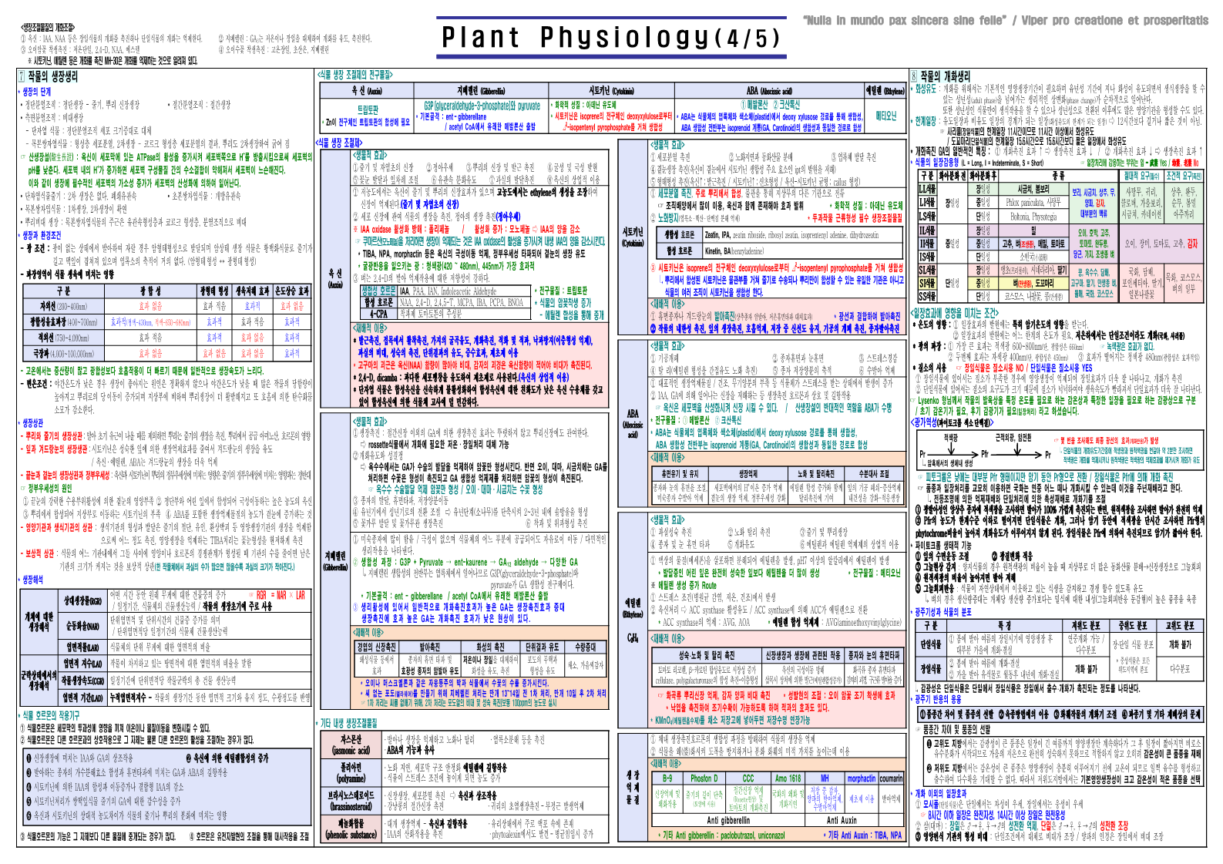This screenshot has height=864, width=1223.
Task: Click the '식물 호르몬의 작용기구' heading
Action: point(51,716)
